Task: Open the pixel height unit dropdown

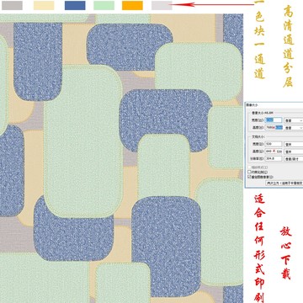Action: point(294,128)
